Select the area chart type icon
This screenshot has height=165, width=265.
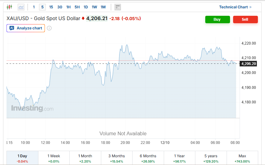[21, 7]
